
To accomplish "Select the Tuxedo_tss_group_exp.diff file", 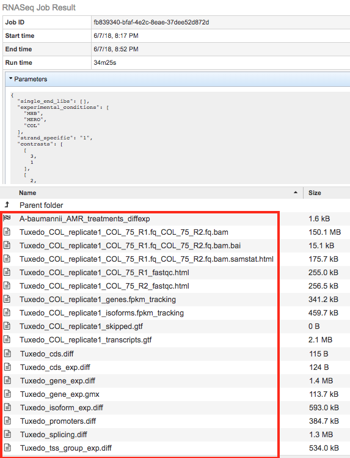I will pyautogui.click(x=66, y=448).
